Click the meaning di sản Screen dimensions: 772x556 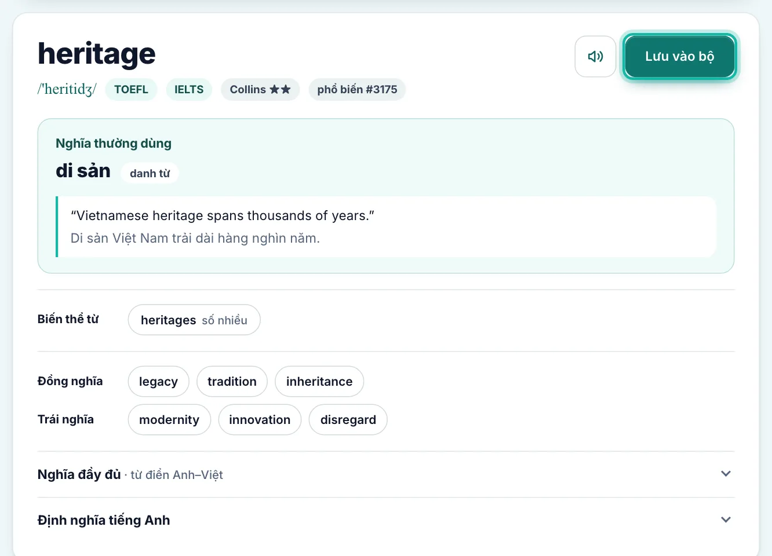[x=83, y=171]
